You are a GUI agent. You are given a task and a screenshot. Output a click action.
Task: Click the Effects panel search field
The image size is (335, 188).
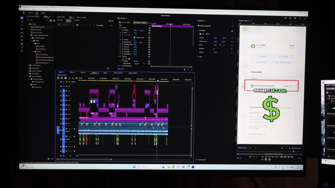(38, 20)
